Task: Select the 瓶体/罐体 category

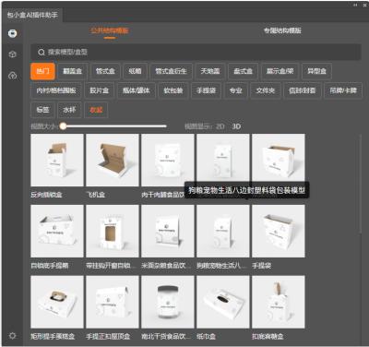Action: click(137, 90)
